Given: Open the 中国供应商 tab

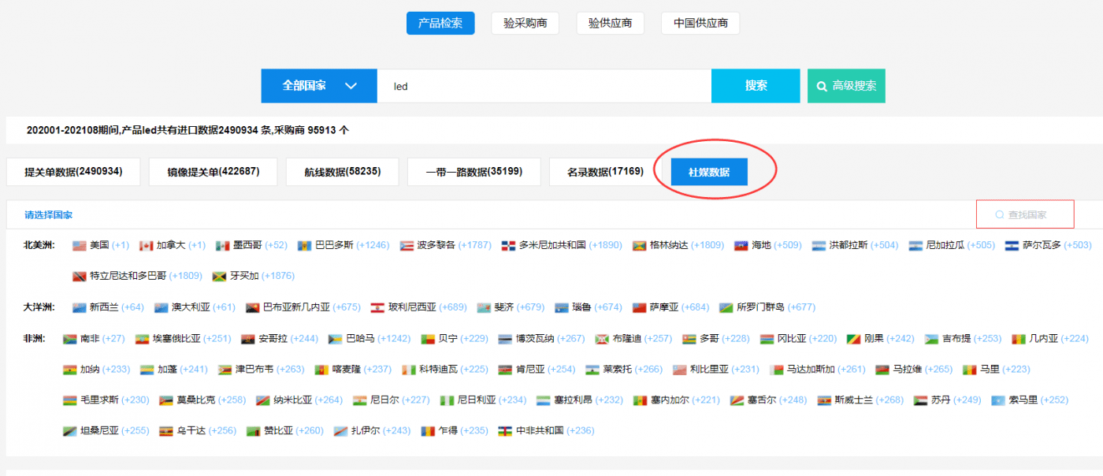Looking at the screenshot, I should [x=700, y=23].
